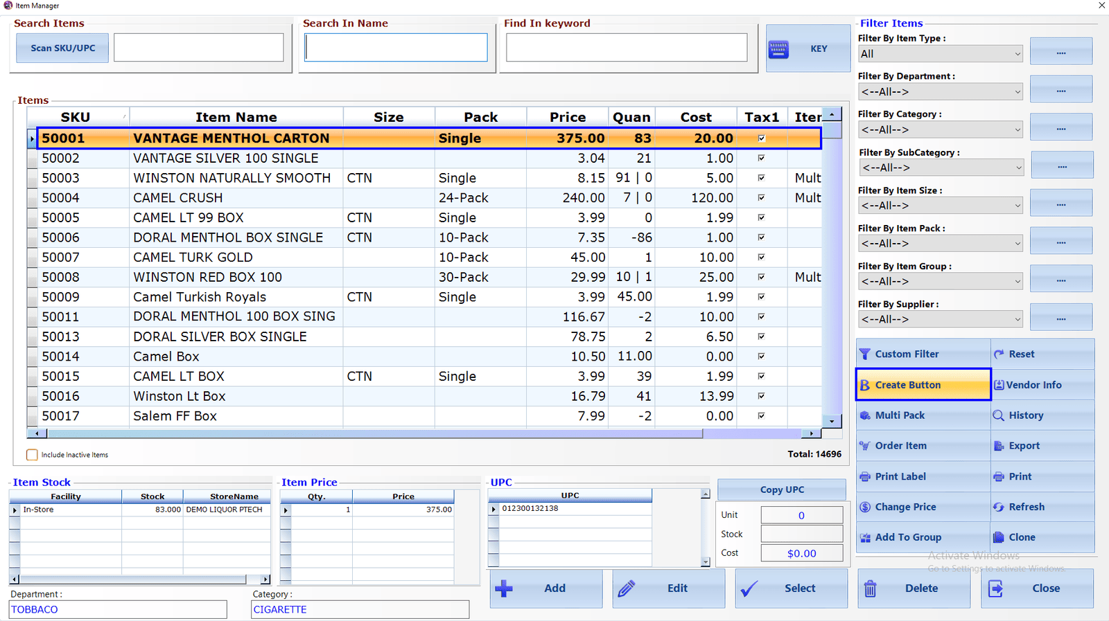
Task: Open Filter By Supplier dropdown
Action: click(940, 319)
